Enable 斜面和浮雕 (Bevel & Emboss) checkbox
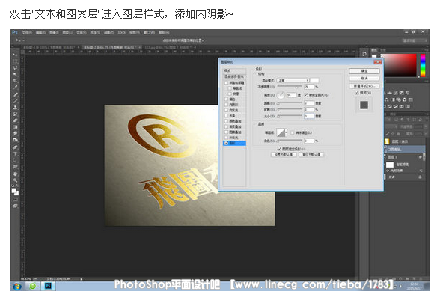The width and height of the screenshot is (431, 297). pyautogui.click(x=227, y=83)
